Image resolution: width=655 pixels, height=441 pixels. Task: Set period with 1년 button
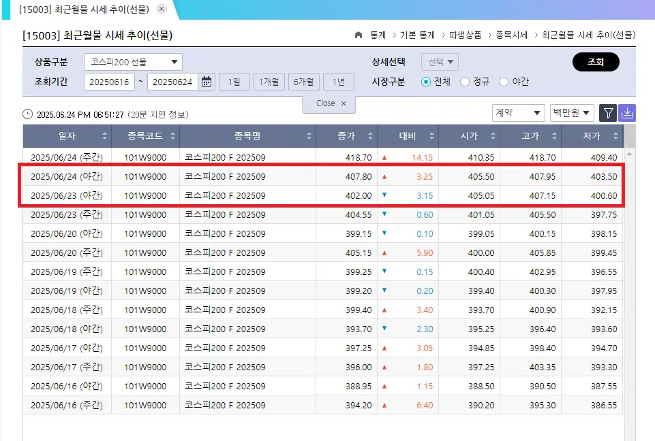pos(338,82)
